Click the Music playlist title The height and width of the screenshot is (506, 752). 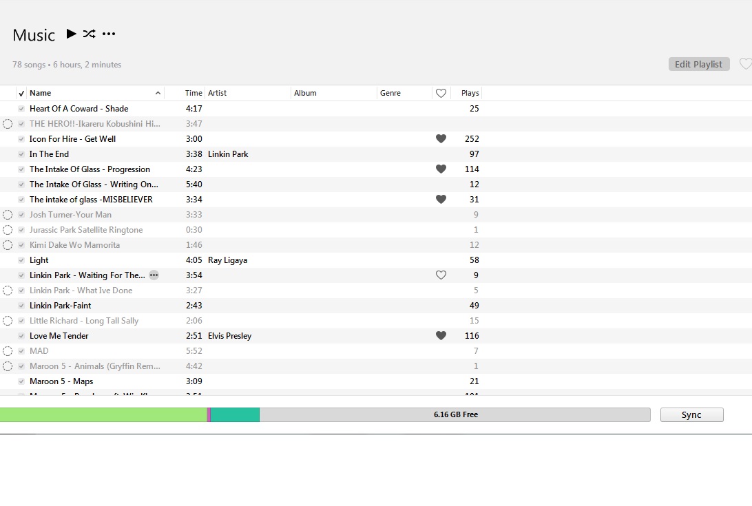[x=34, y=34]
